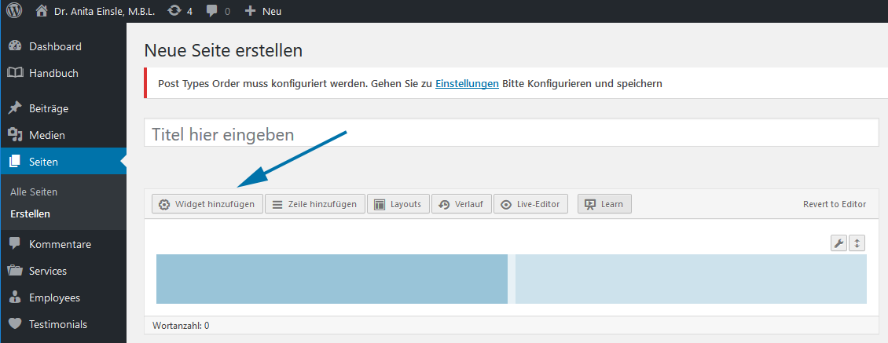Open comments via the speech bubble icon

tap(212, 11)
